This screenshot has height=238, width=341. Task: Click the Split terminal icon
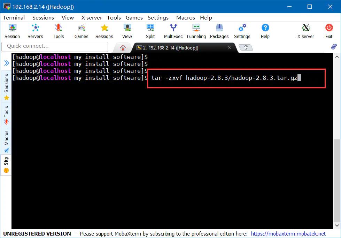pos(150,31)
